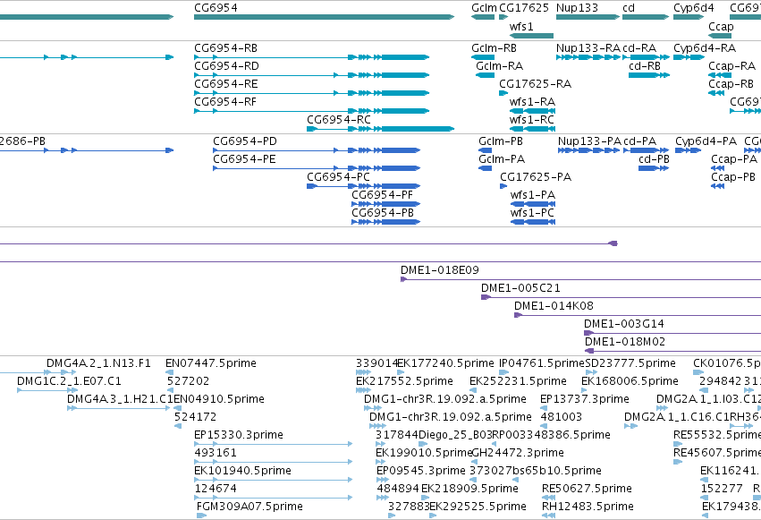
Task: Select the EP15330.3prime EST label
Action: click(x=239, y=435)
